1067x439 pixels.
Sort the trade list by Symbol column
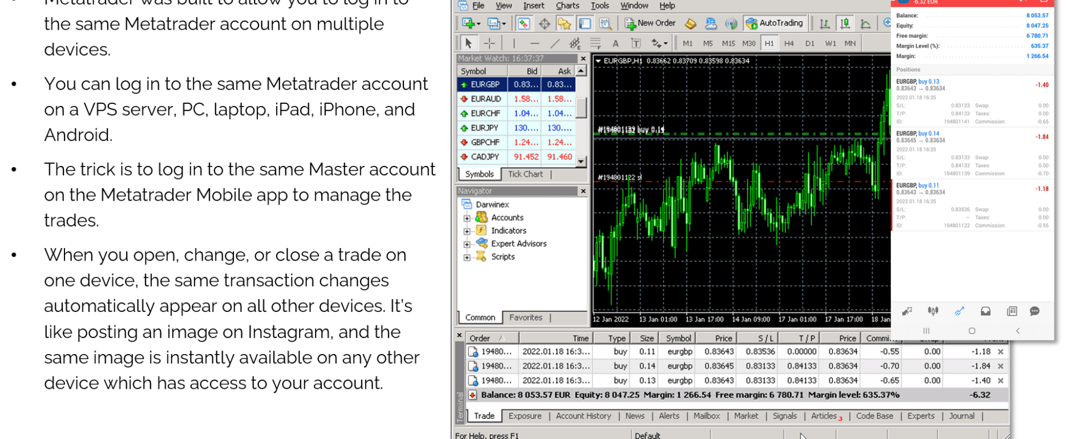(x=678, y=338)
